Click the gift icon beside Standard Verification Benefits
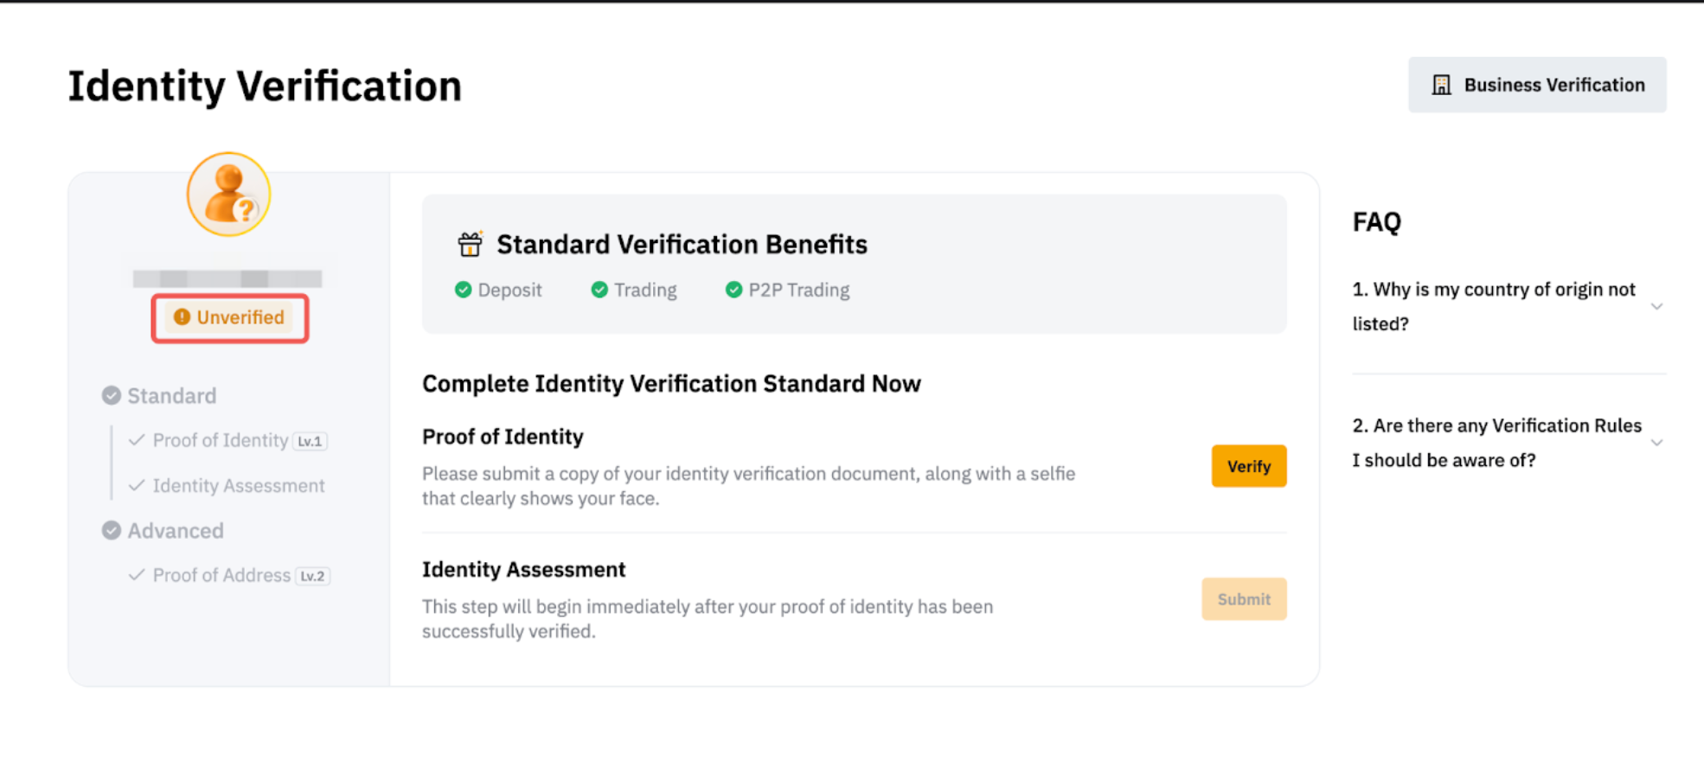1704x768 pixels. click(470, 245)
